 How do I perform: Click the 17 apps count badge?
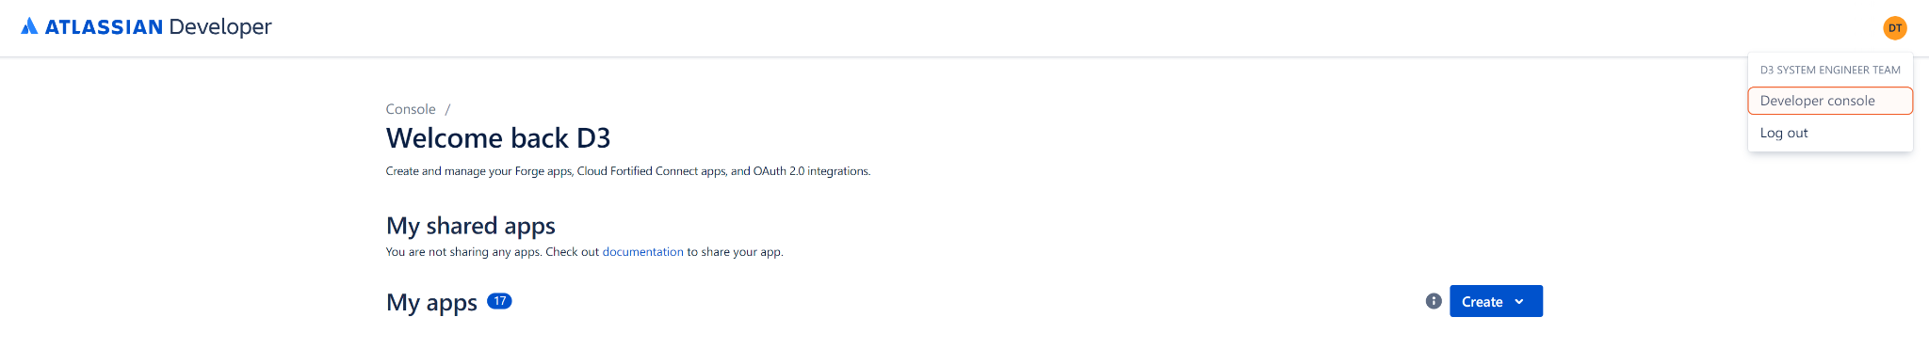coord(499,301)
